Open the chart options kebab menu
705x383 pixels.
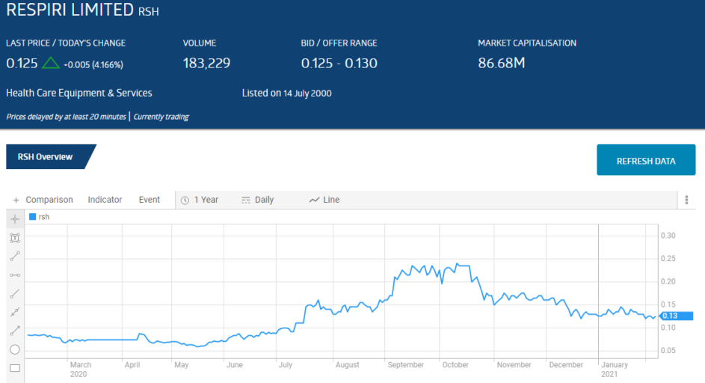tap(686, 200)
